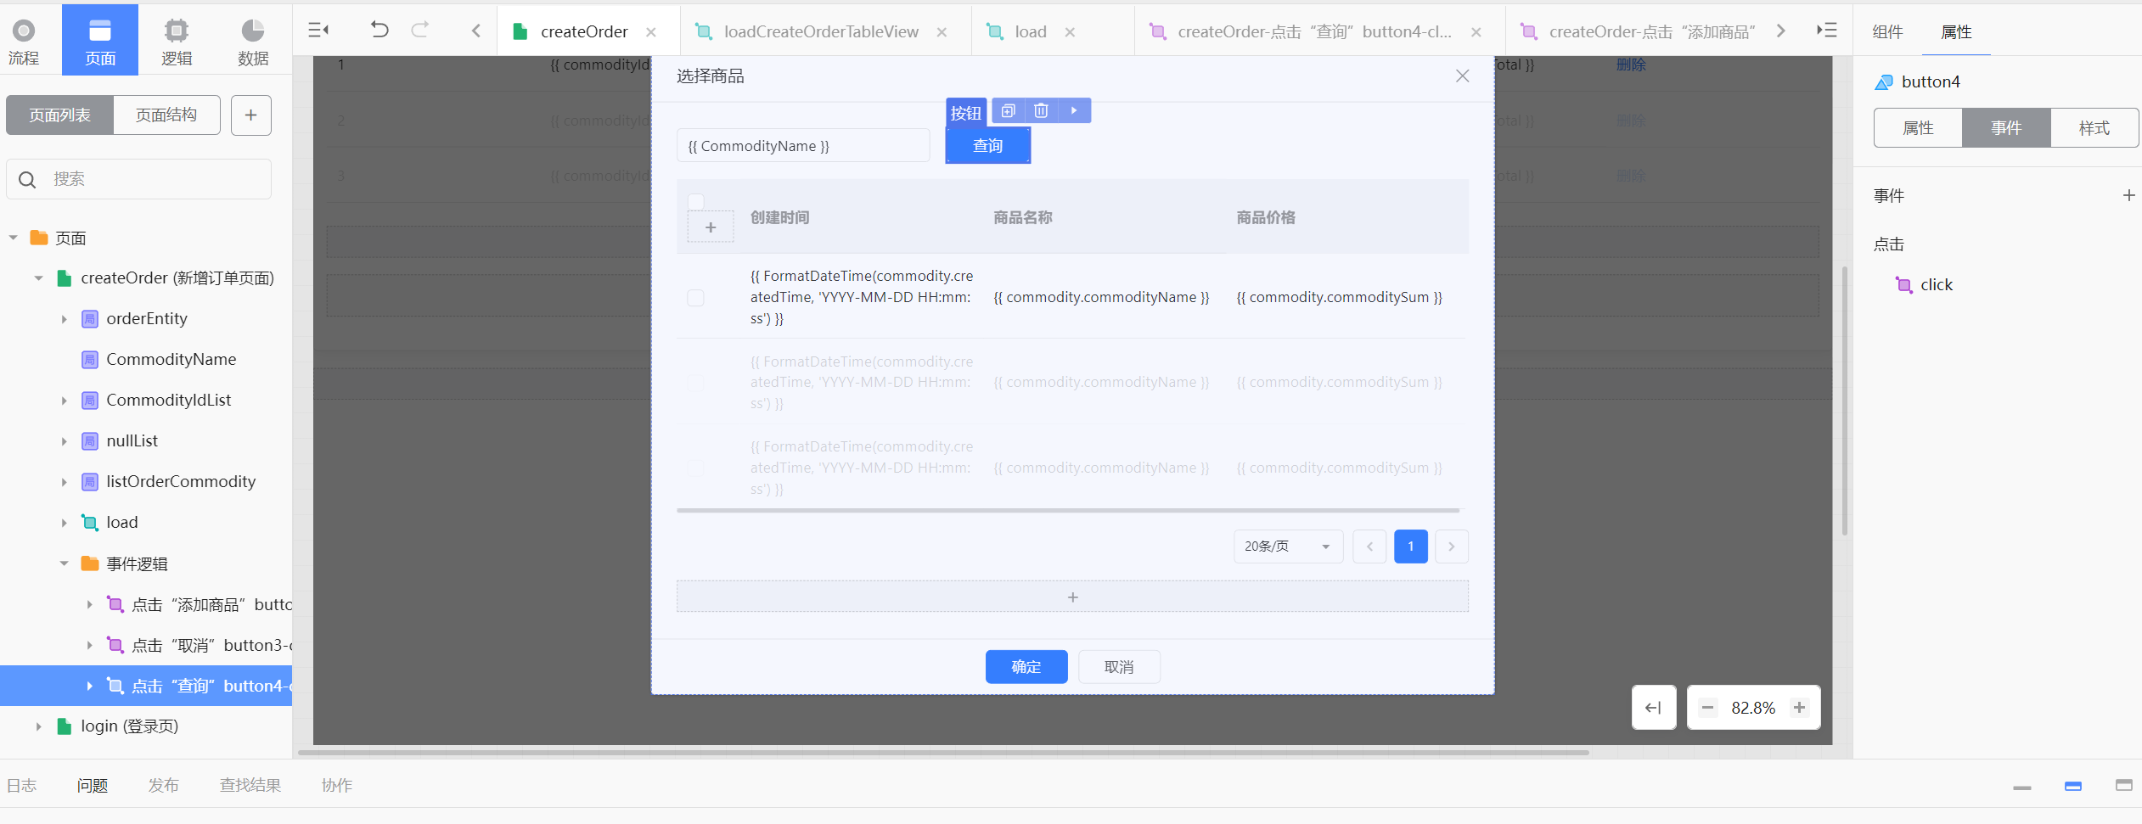This screenshot has height=824, width=2142.
Task: Click the CommodityName input field
Action: [x=803, y=146]
